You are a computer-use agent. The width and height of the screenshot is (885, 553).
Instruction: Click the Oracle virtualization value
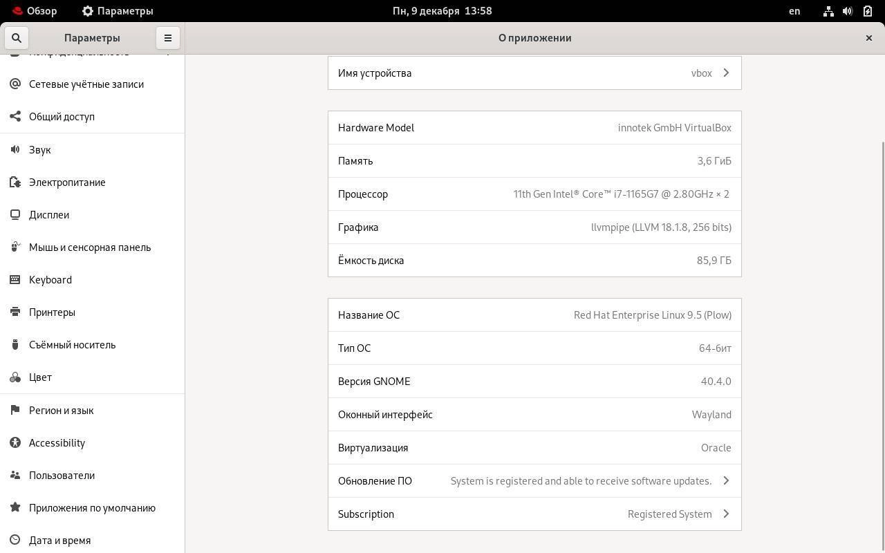click(x=716, y=447)
